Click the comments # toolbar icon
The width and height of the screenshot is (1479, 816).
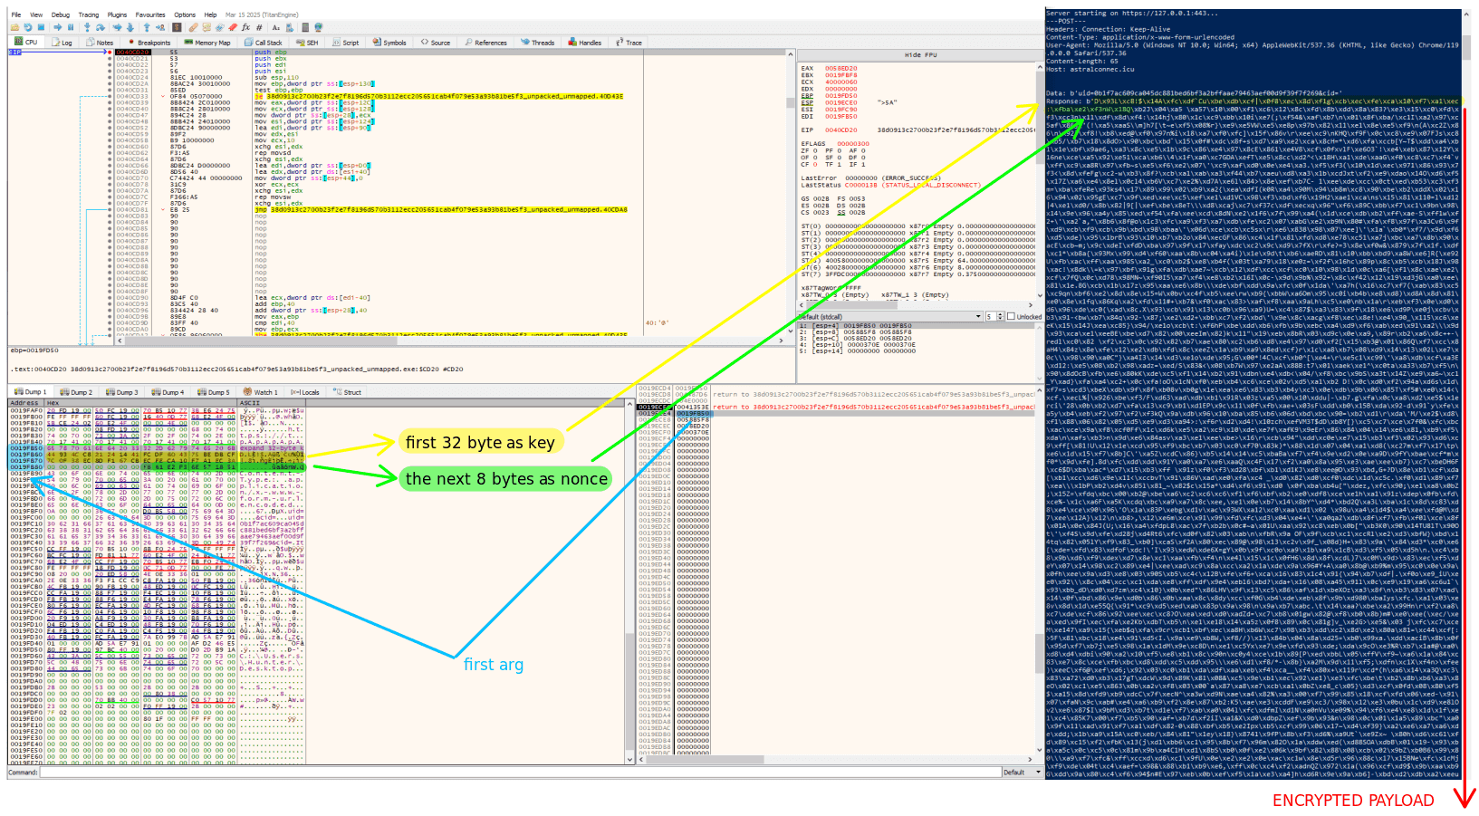(x=259, y=27)
